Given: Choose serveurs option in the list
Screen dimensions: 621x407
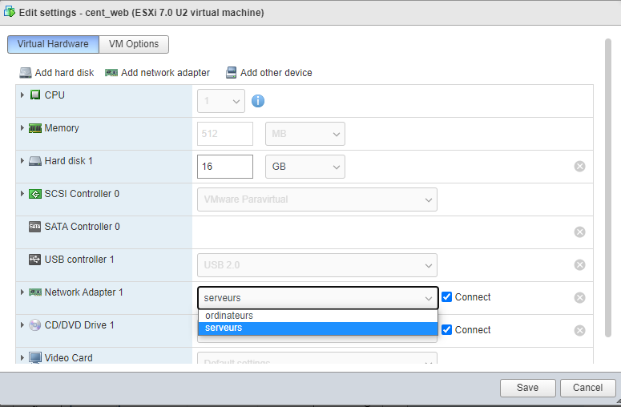Looking at the screenshot, I should coord(317,328).
